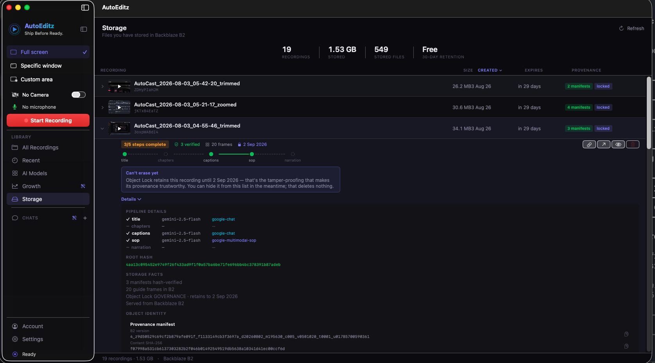Add a new chat with plus icon

[x=85, y=218]
